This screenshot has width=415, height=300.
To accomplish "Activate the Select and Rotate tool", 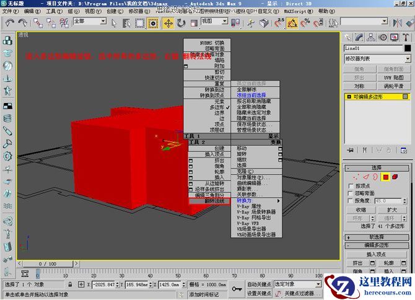I will click(x=181, y=24).
